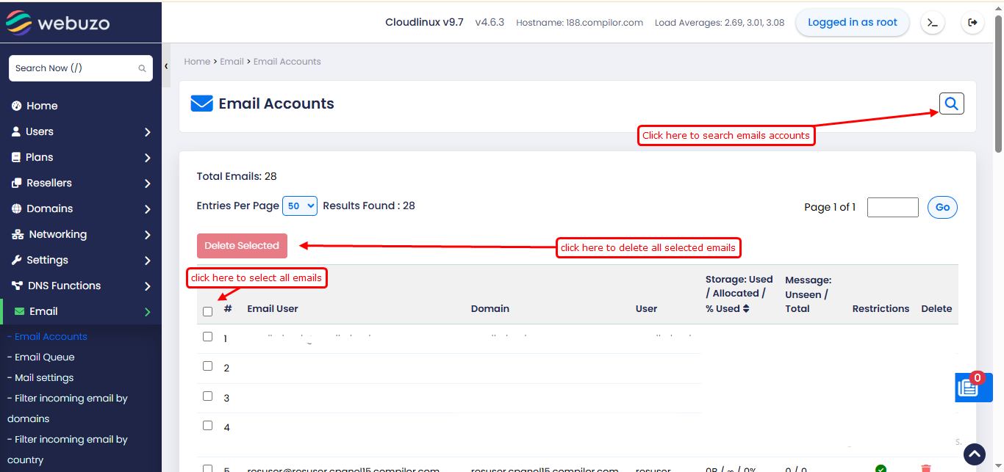Click the search magnifier icon for email accounts
The height and width of the screenshot is (472, 1004).
coord(951,104)
